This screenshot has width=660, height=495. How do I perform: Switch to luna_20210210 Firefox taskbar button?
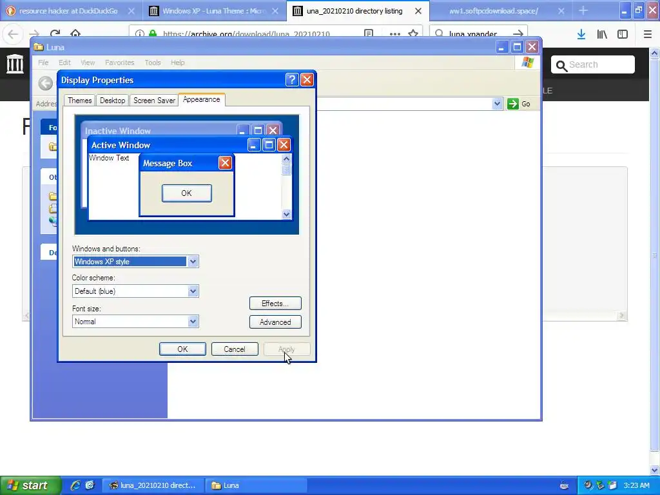[153, 485]
